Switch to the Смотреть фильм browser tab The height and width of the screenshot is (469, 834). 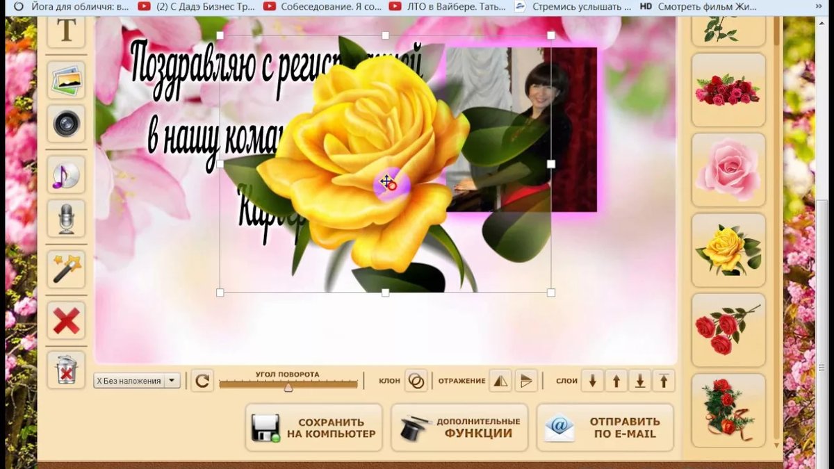coord(697,6)
